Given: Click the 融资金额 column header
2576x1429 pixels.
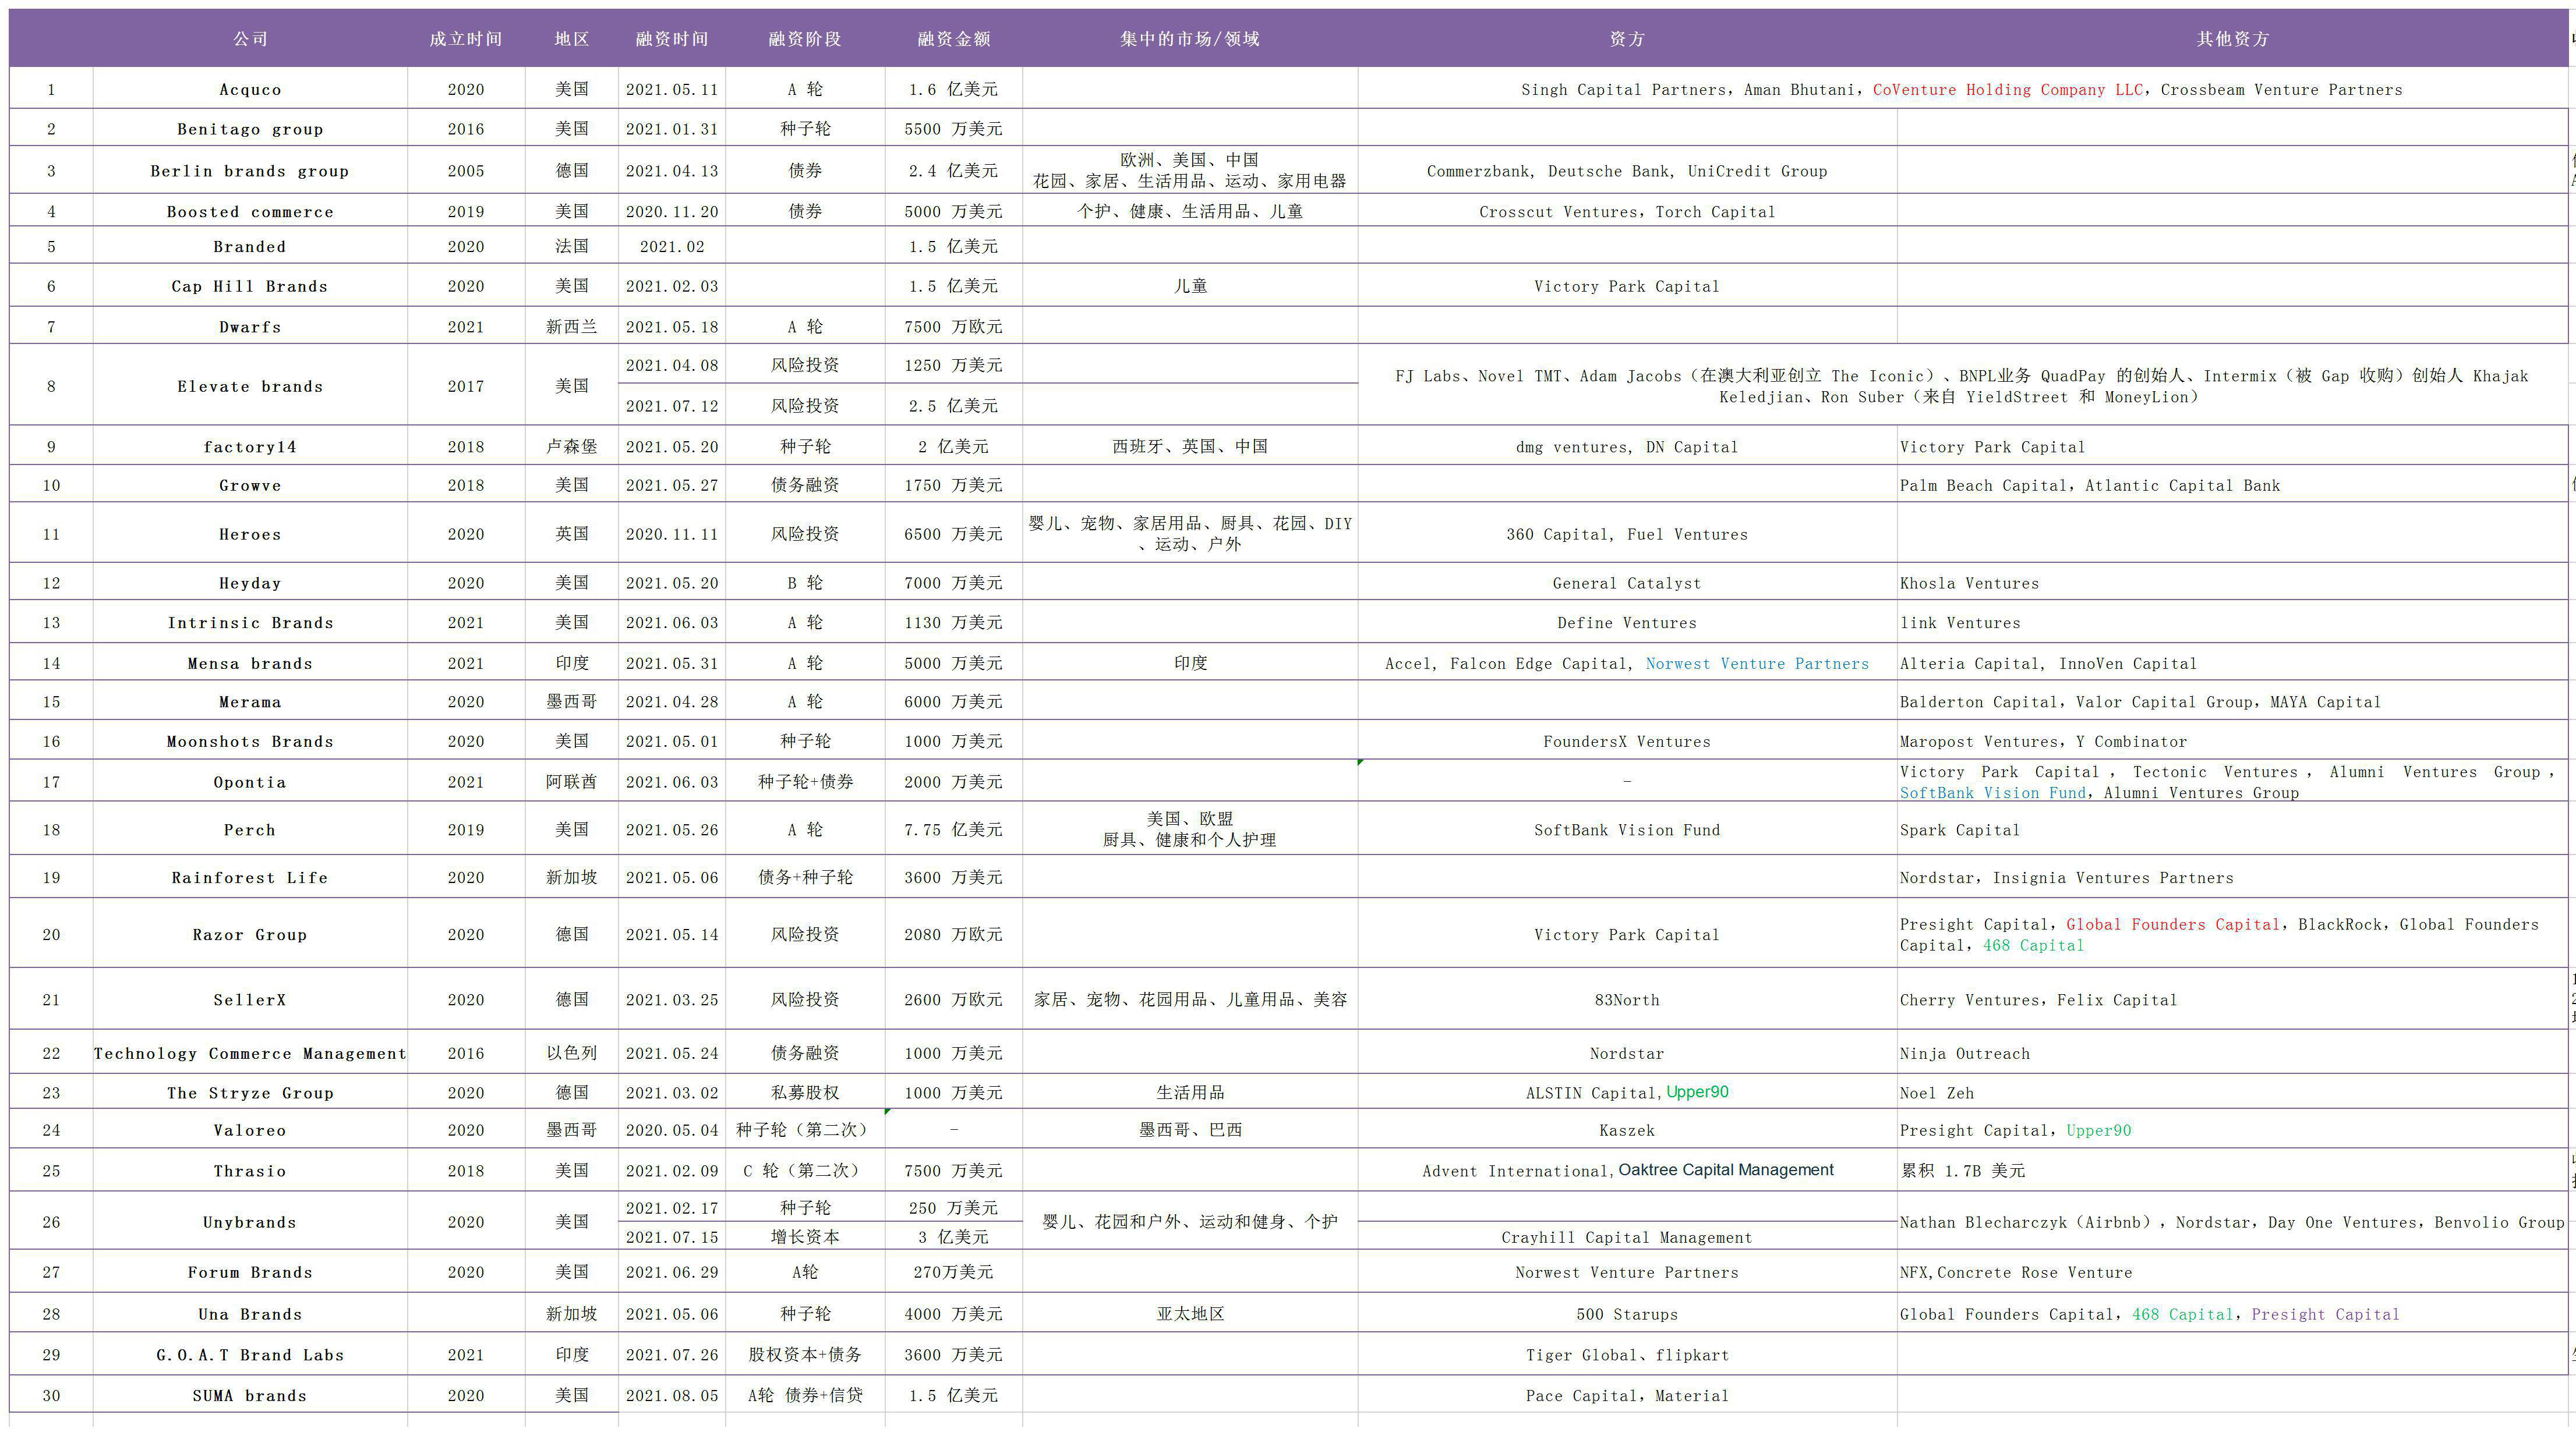Looking at the screenshot, I should (953, 39).
